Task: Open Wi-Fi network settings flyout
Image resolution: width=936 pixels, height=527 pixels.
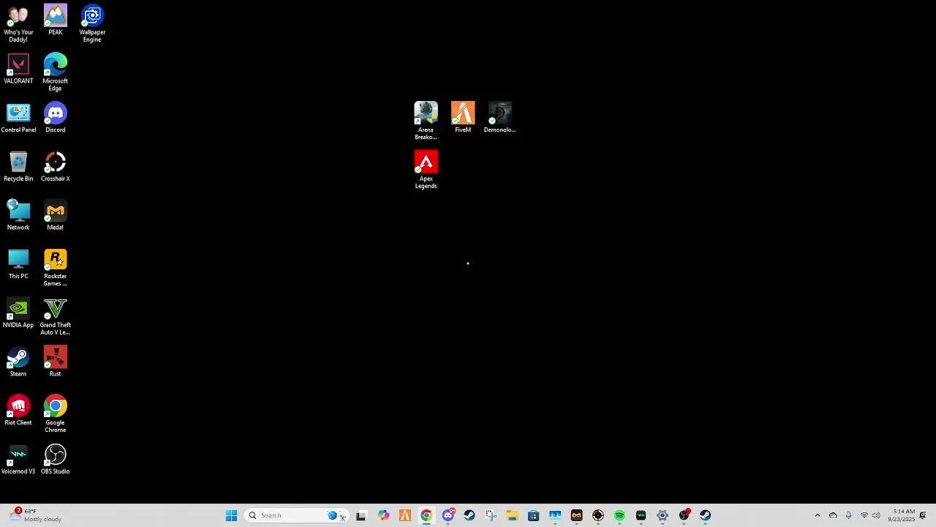Action: point(864,515)
